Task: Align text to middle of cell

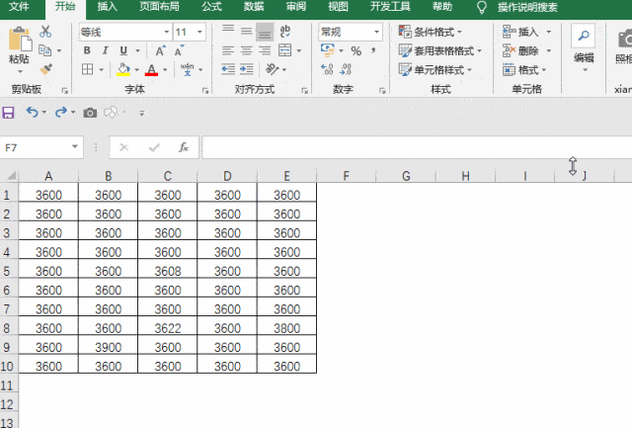Action: pos(247,31)
